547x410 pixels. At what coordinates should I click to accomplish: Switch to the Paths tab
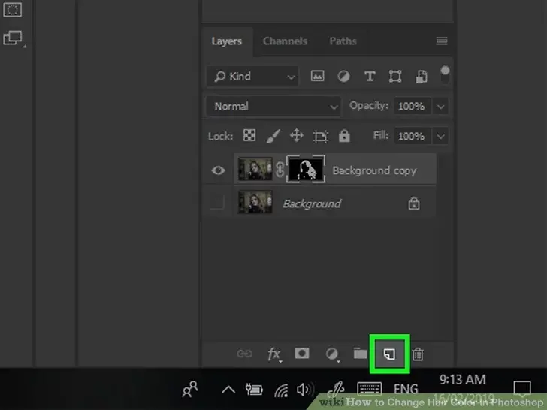pyautogui.click(x=343, y=41)
